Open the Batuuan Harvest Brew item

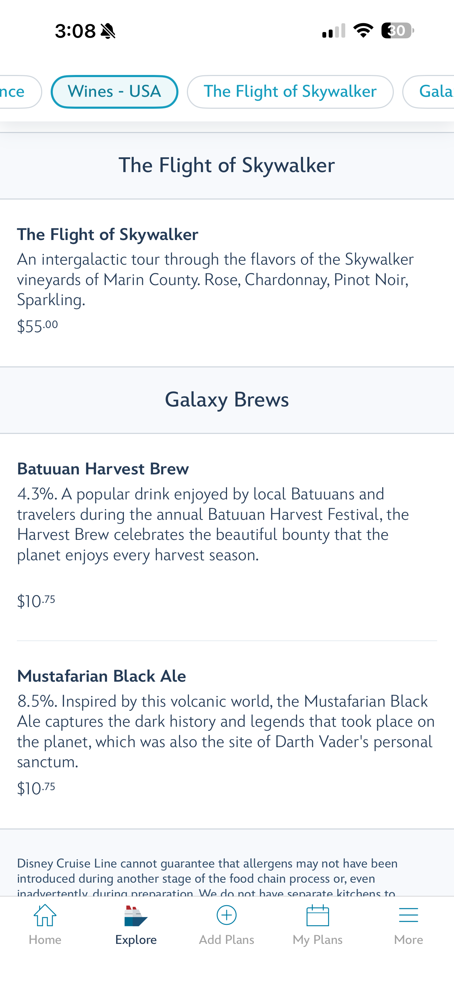click(103, 469)
